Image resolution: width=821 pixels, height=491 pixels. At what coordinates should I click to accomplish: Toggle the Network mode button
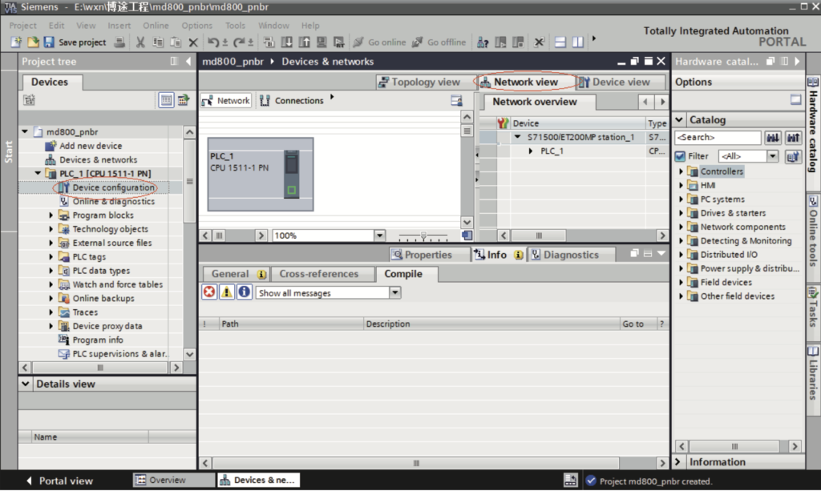pyautogui.click(x=226, y=101)
